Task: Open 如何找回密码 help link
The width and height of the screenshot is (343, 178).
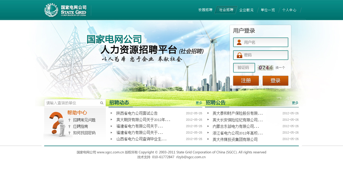Action: coord(84,133)
